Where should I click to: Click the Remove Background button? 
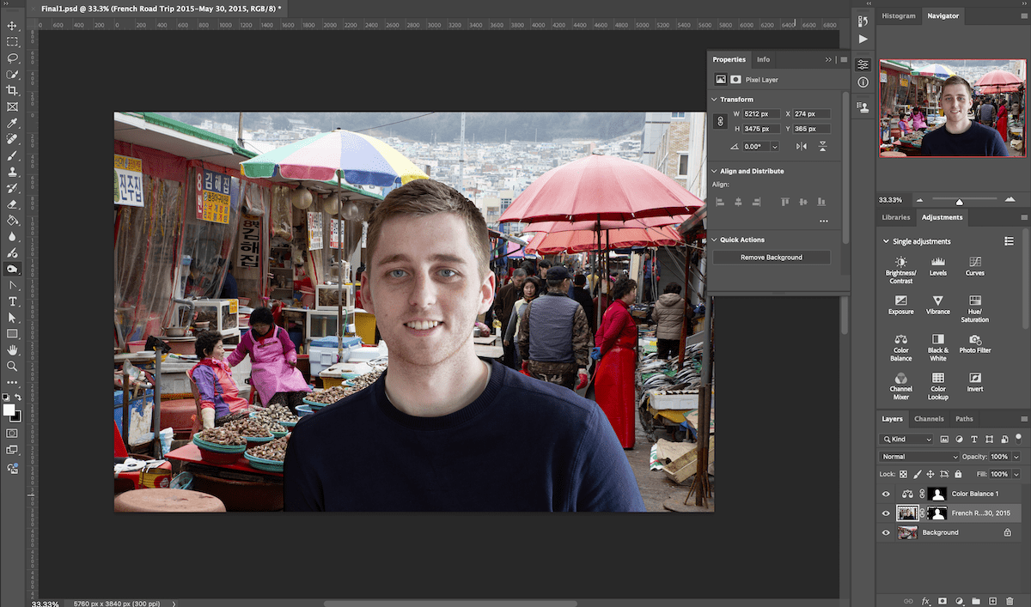click(771, 257)
